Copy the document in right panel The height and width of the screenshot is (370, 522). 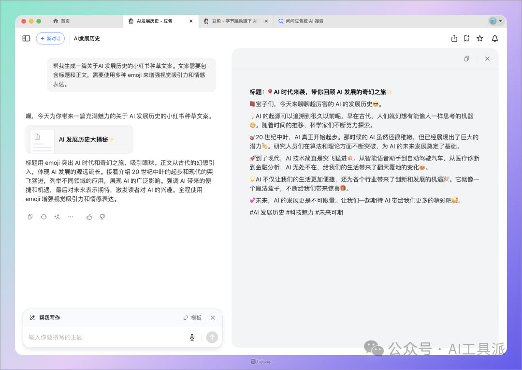pos(466,59)
